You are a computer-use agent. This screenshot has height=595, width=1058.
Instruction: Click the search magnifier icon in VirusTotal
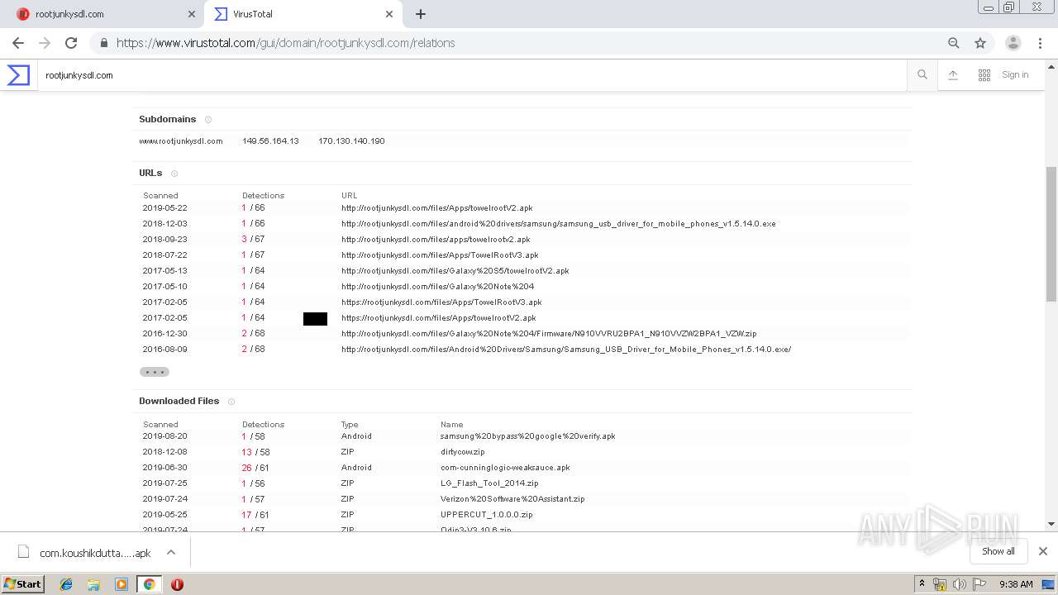[x=922, y=75]
